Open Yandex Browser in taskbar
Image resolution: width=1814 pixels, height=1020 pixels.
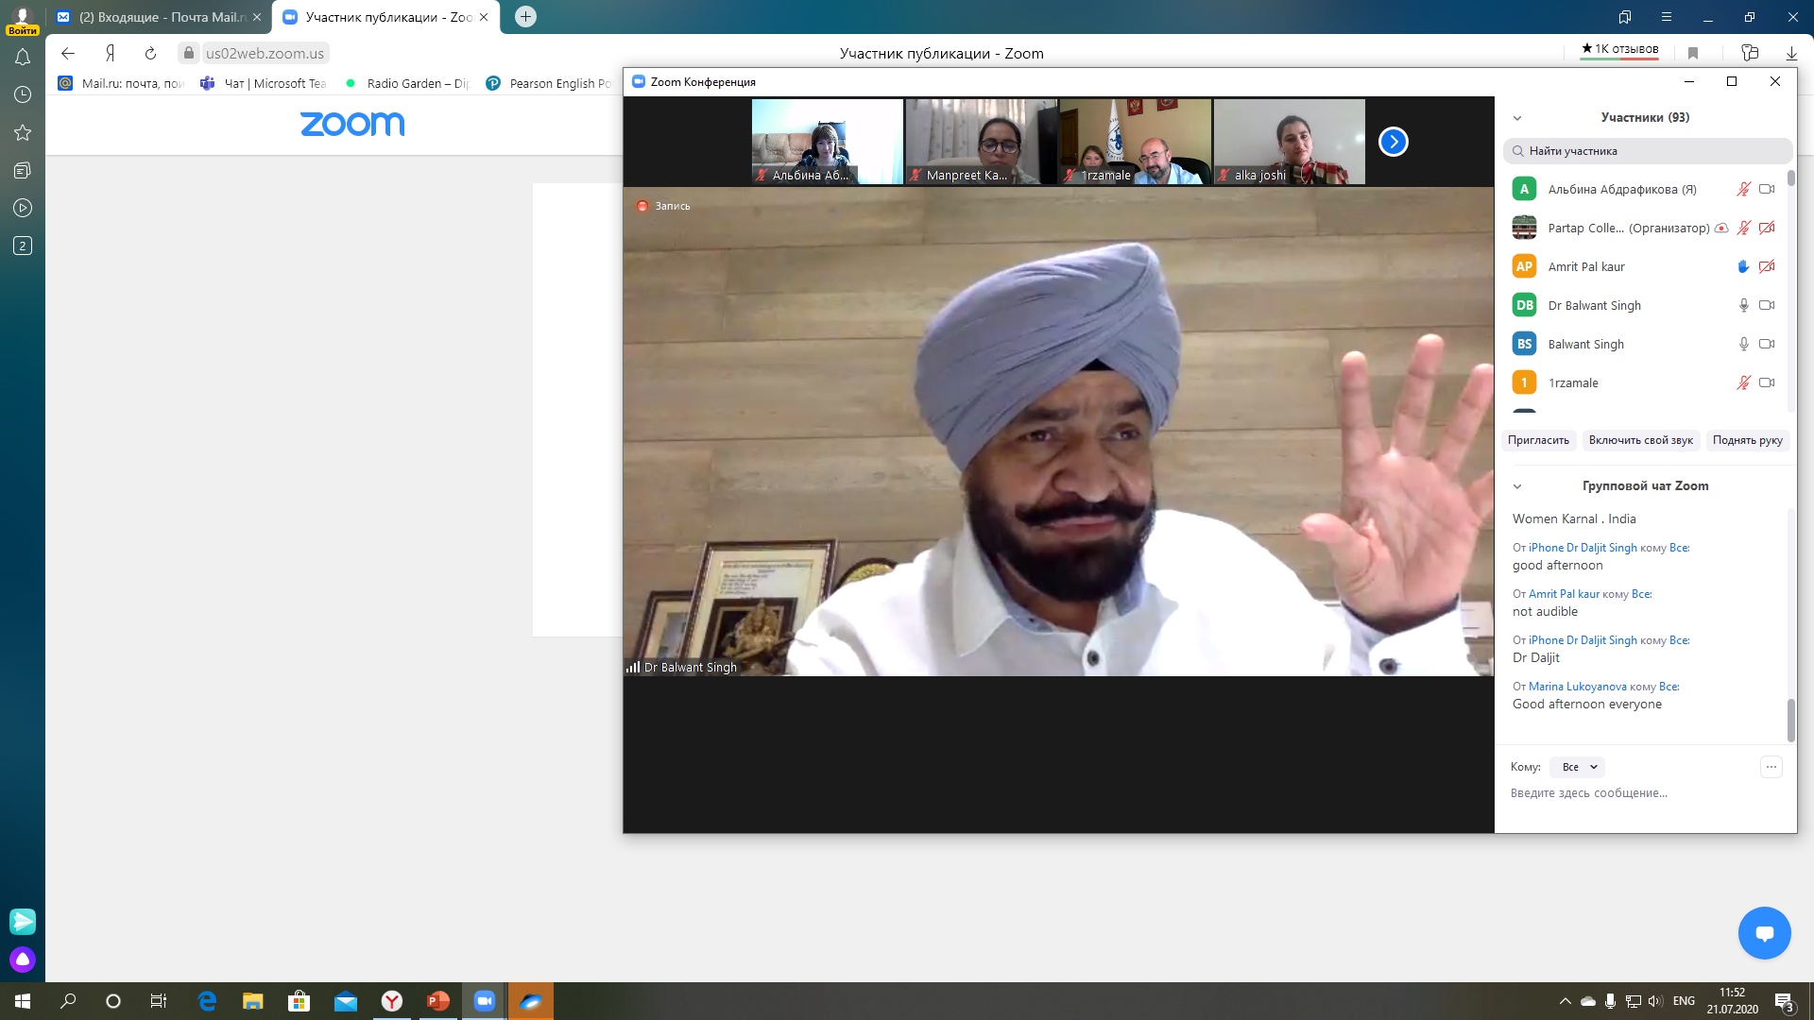pyautogui.click(x=392, y=1001)
